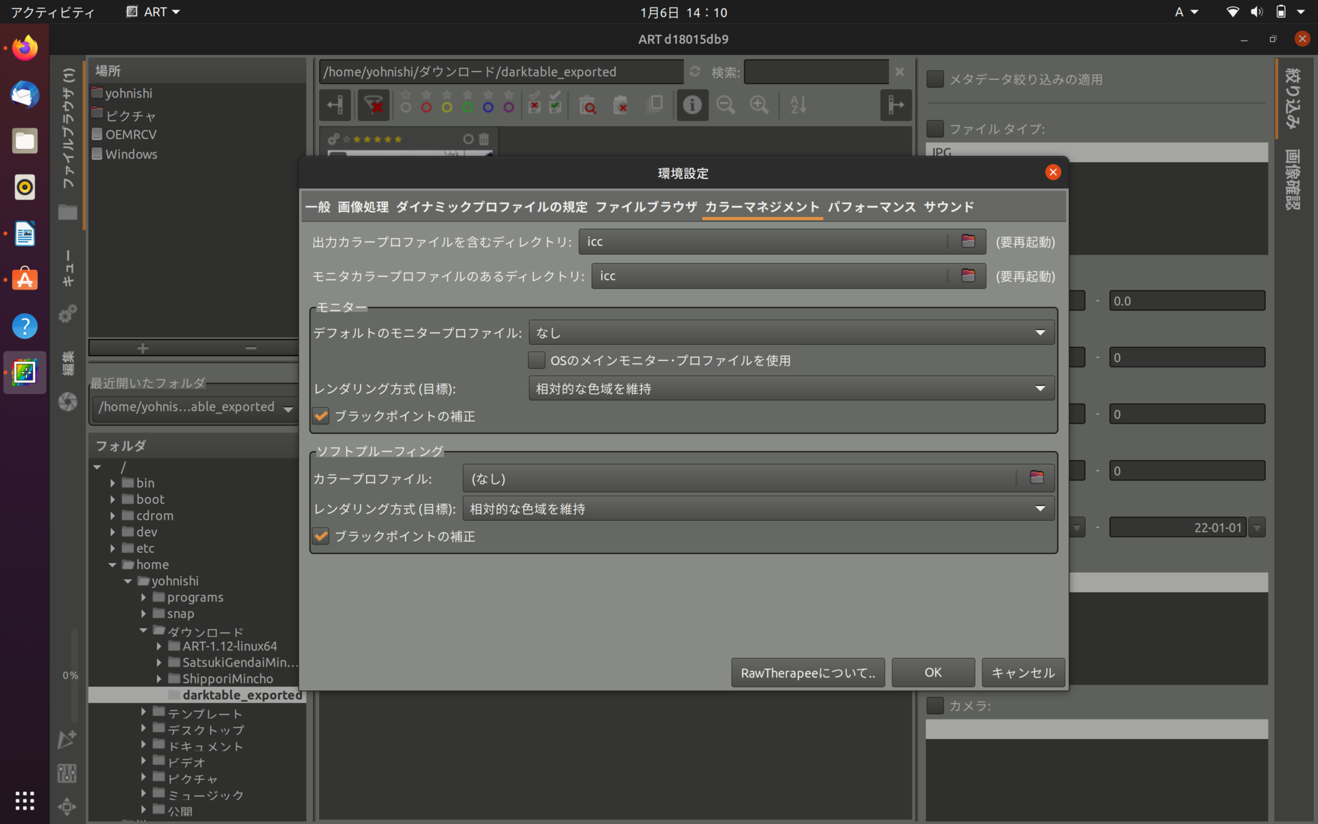
Task: Click RawTherapeeについて.. button
Action: click(807, 672)
